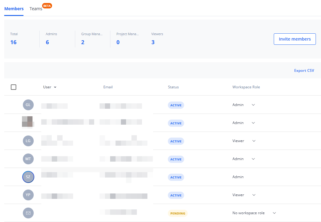Click the pixelated profile photo avatar

(27, 122)
